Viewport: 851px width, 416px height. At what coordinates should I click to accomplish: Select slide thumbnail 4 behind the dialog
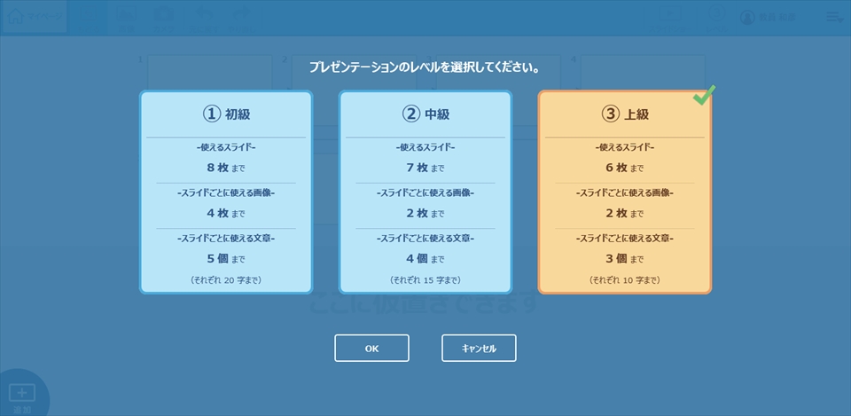(642, 71)
